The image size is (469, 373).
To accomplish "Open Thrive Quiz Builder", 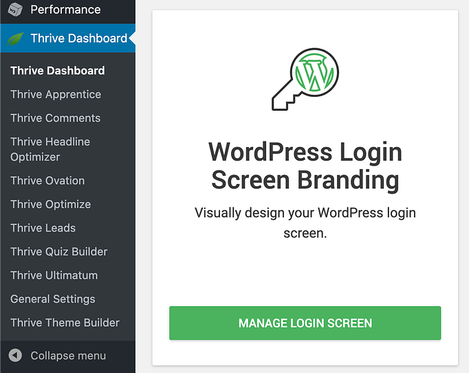I will point(59,251).
